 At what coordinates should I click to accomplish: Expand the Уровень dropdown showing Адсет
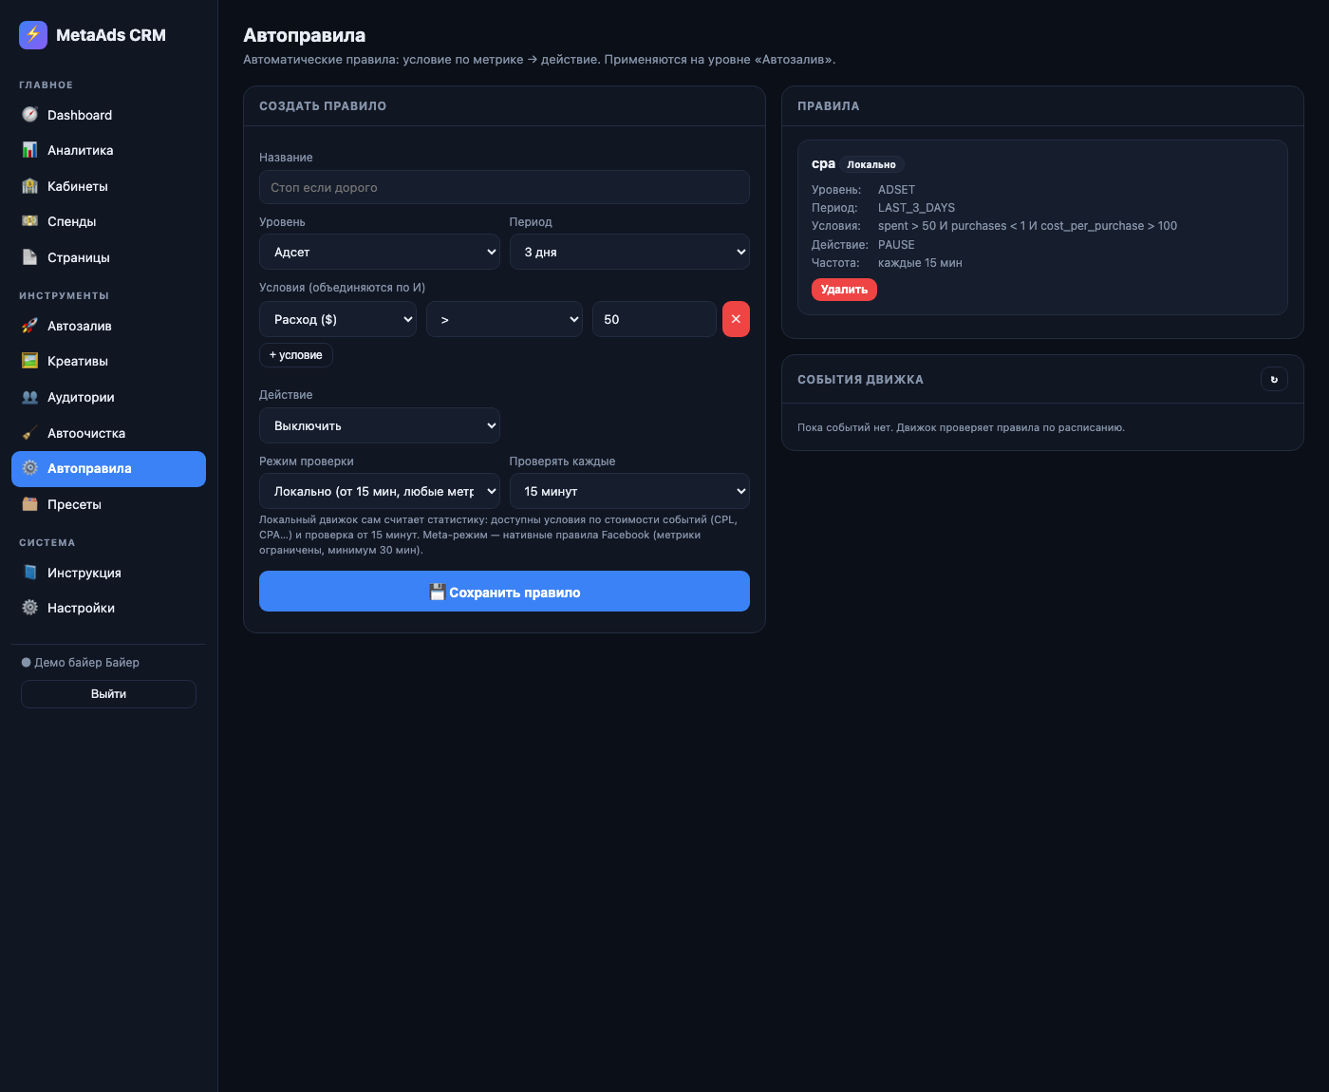(x=380, y=252)
